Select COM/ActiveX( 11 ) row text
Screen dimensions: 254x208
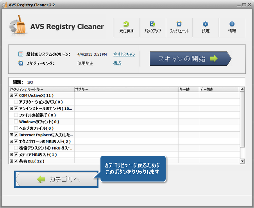[36, 95]
